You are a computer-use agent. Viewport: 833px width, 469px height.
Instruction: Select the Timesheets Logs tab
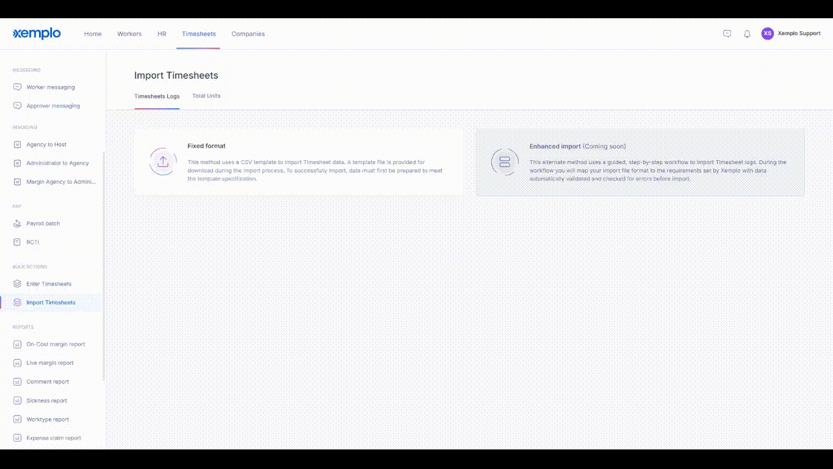[157, 96]
